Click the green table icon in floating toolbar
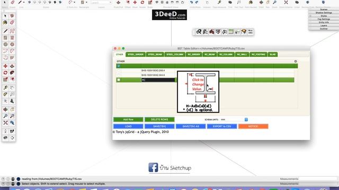Screen dimensions: 339x190 231,32
